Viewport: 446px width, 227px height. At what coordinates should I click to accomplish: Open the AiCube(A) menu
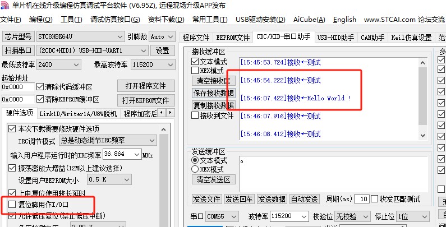(x=309, y=20)
